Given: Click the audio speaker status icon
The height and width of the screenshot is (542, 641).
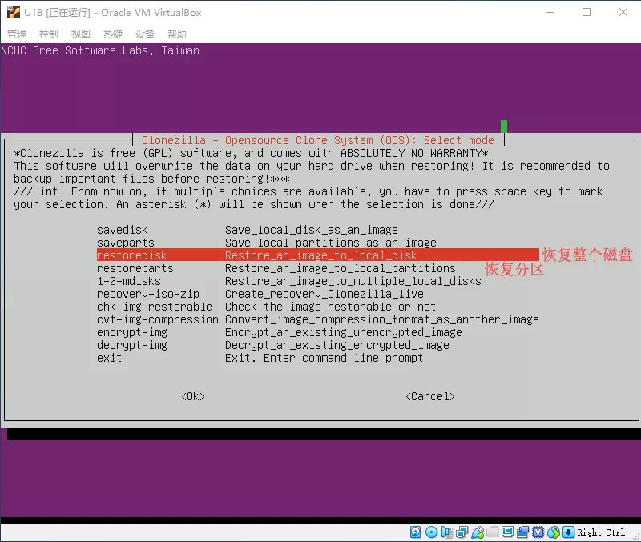Looking at the screenshot, I should point(447,532).
